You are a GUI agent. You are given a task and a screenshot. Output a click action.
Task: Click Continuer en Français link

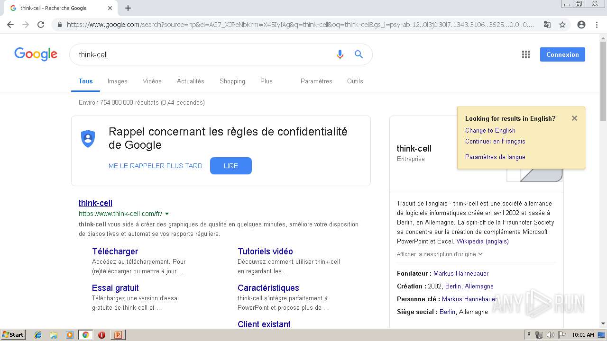coord(495,141)
